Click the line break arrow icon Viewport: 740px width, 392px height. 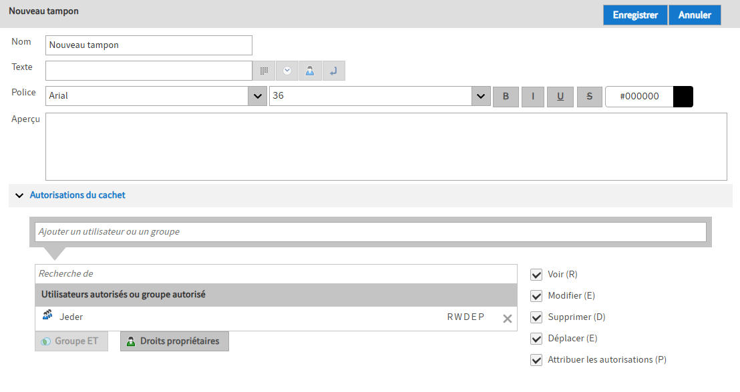tap(334, 71)
